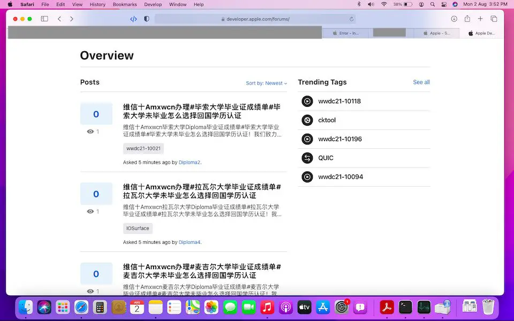The height and width of the screenshot is (321, 514).
Task: Show downloads in the Safari toolbar
Action: coord(454,19)
